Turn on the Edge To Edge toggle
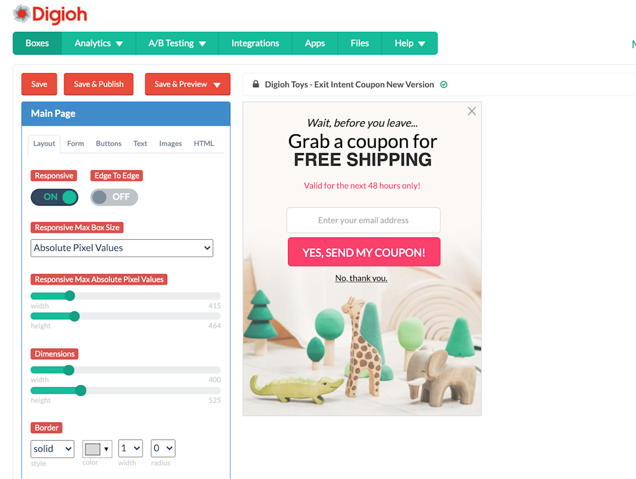636x479 pixels. pyautogui.click(x=114, y=197)
